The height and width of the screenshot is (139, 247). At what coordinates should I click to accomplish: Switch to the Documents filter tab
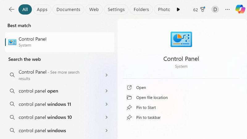(68, 10)
